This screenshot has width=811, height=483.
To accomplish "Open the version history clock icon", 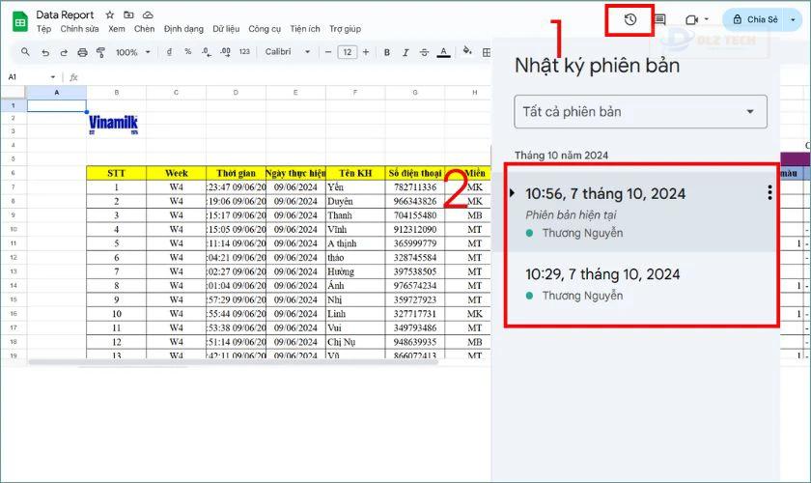I will tap(629, 20).
